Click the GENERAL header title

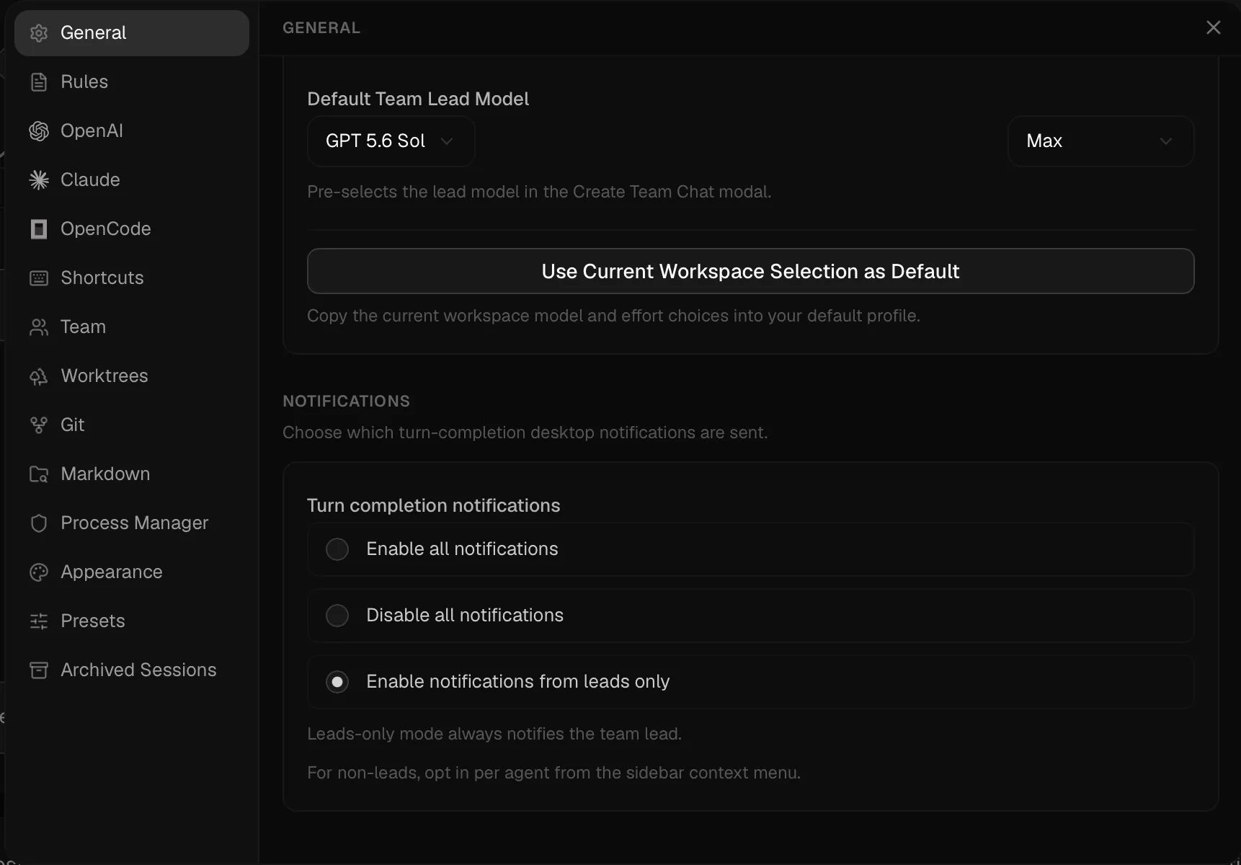(x=321, y=27)
